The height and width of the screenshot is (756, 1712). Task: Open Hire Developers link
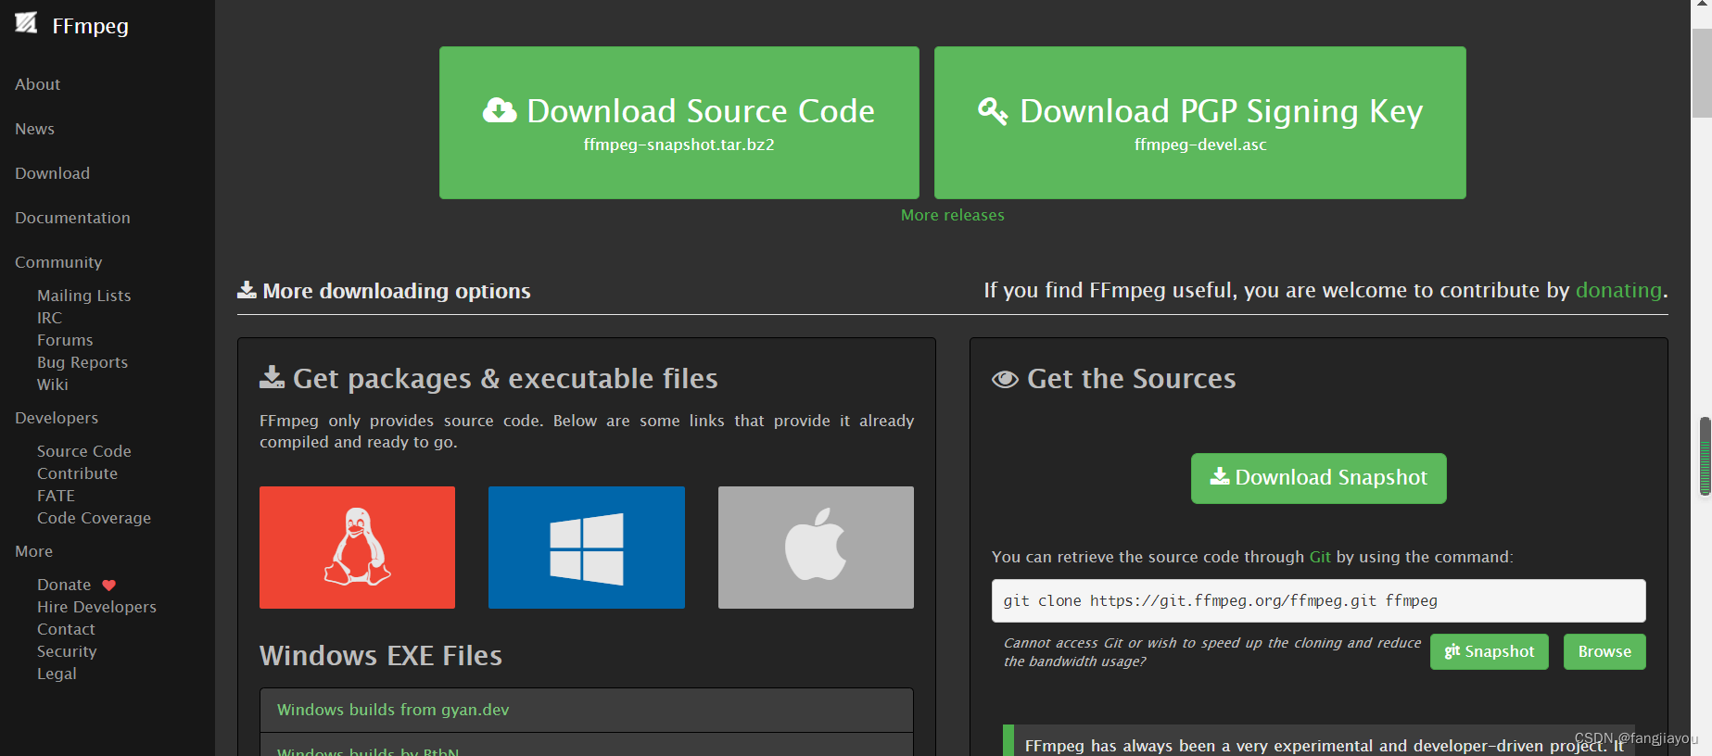(96, 607)
